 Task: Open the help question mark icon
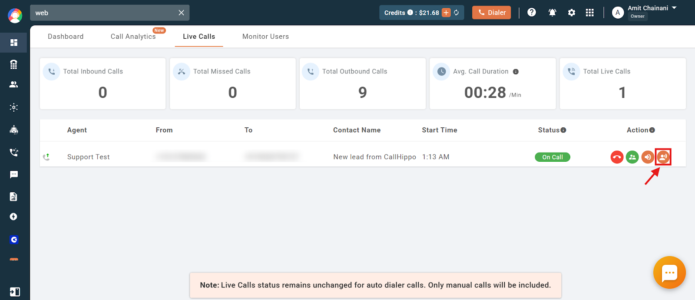pos(532,12)
